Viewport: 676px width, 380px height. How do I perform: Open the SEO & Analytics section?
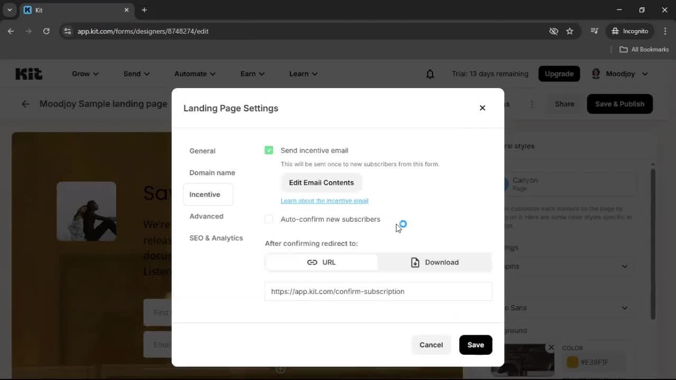coord(216,238)
